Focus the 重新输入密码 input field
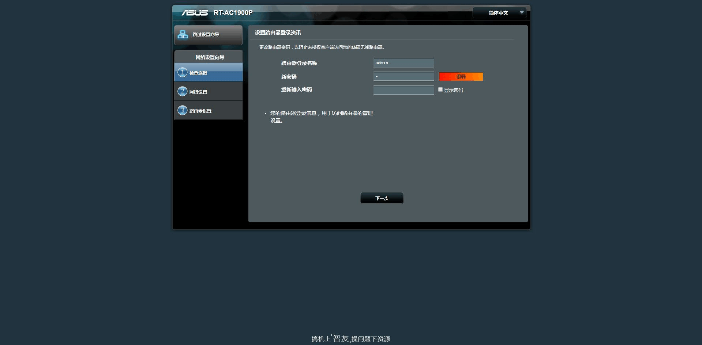Image resolution: width=702 pixels, height=345 pixels. 403,90
